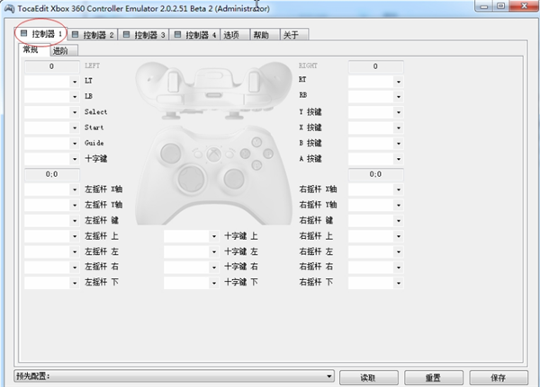
Task: Open the 右摇杆 X轴 dropdown
Action: (375, 189)
